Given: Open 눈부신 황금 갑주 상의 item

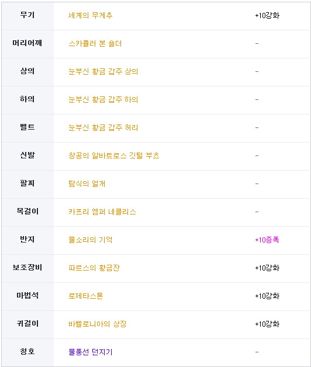Looking at the screenshot, I should pos(103,72).
